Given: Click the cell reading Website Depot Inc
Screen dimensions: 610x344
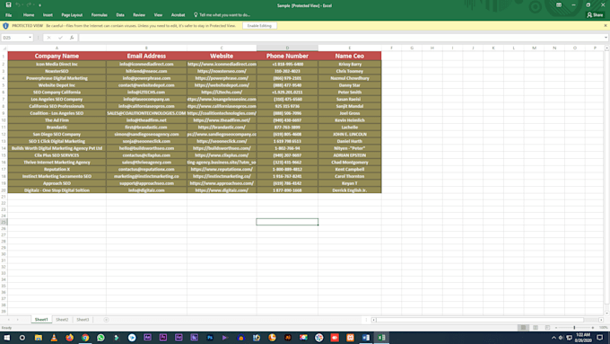Looking at the screenshot, I should point(57,85).
